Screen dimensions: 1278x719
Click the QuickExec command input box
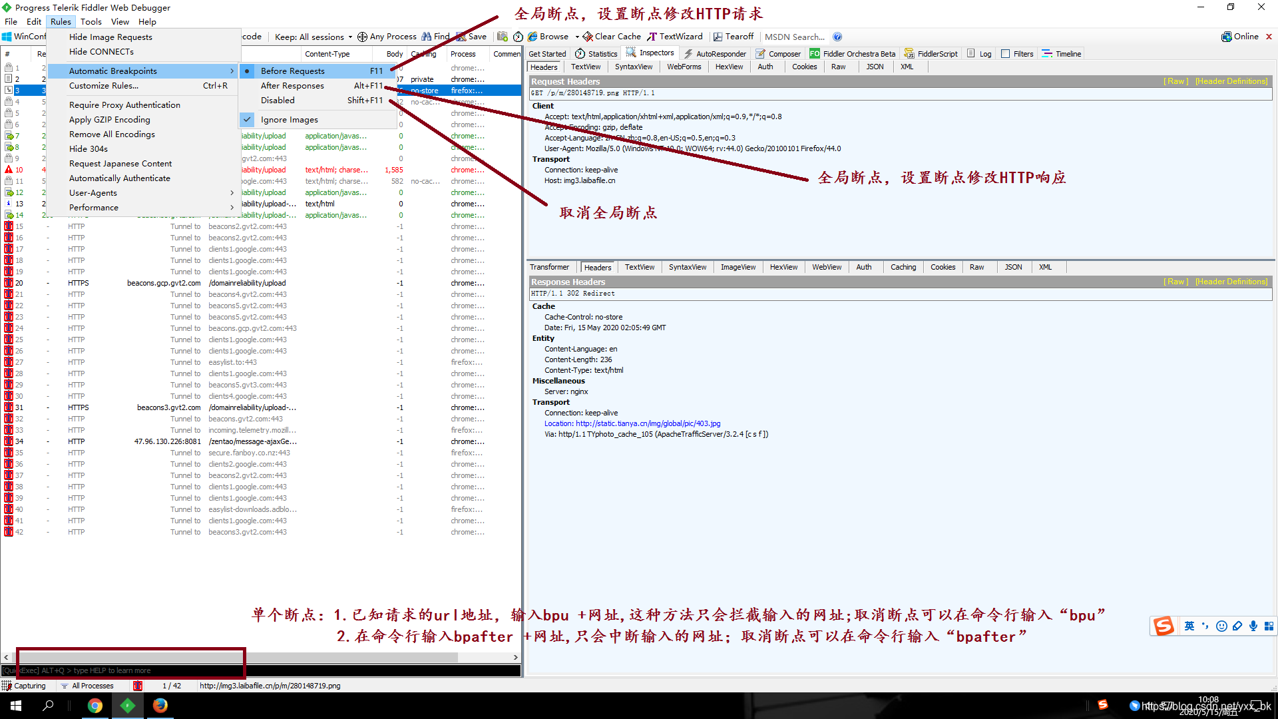click(x=261, y=670)
